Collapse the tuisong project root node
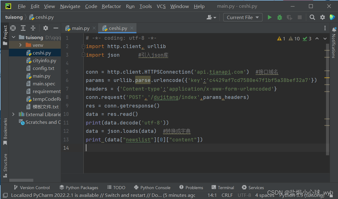The image size is (338, 199). click(14, 37)
